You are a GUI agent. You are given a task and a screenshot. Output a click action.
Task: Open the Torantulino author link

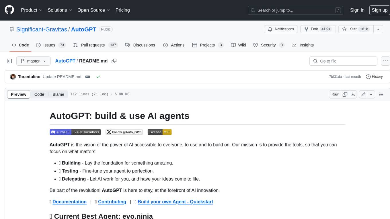point(29,77)
